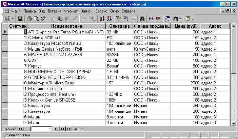Go to first record navigation button
Screen dimensions: 238x139
pyautogui.click(x=20, y=129)
